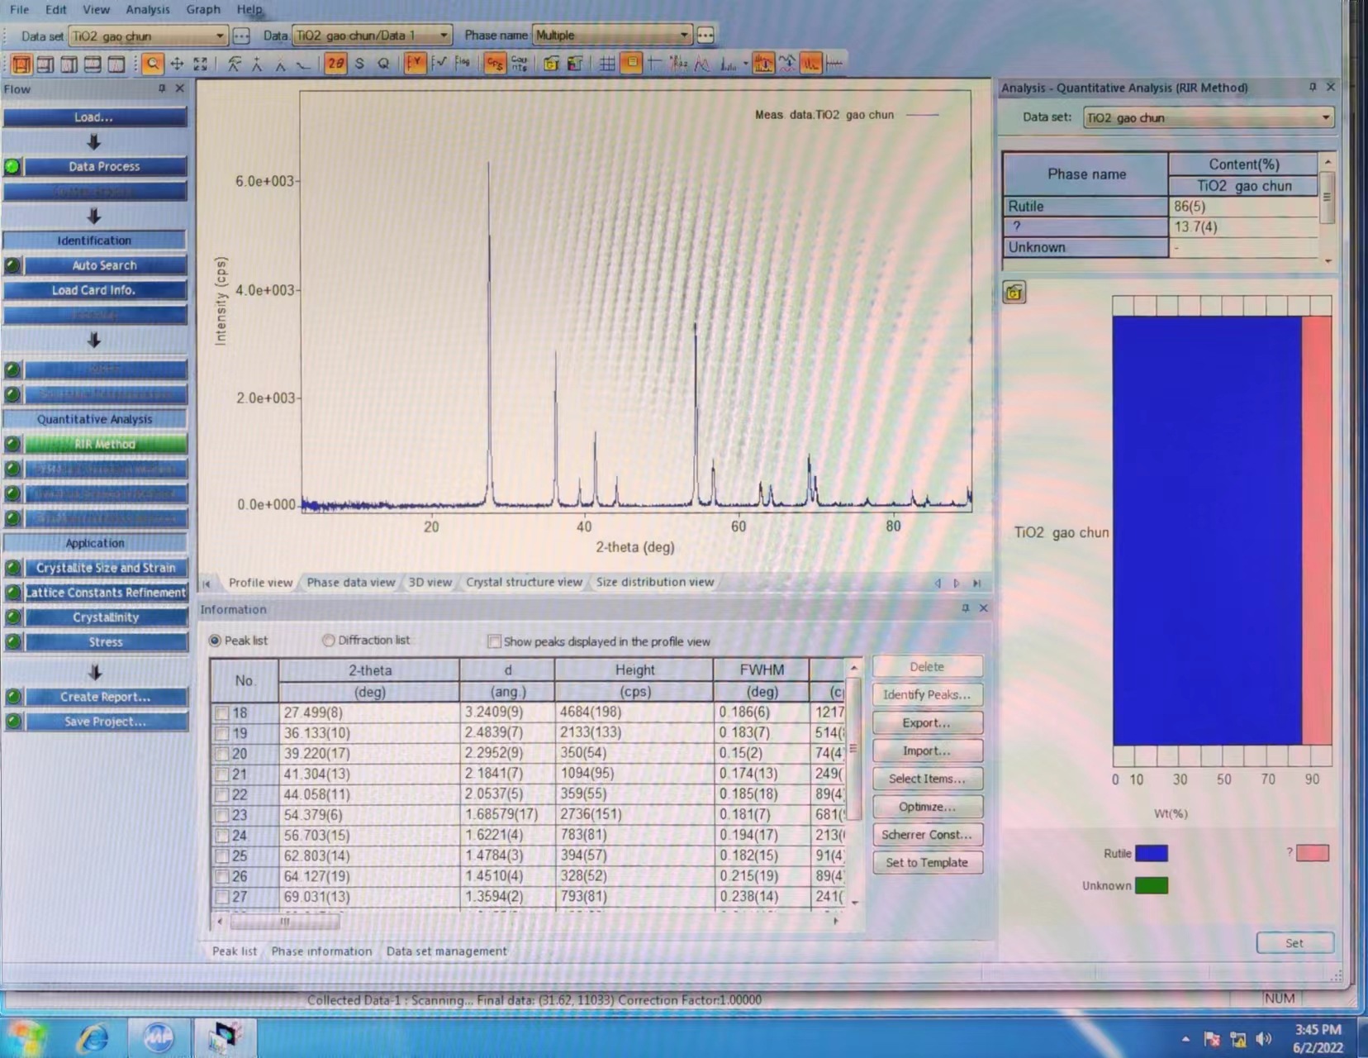
Task: Open Data set dropdown in analysis panel
Action: point(1324,118)
